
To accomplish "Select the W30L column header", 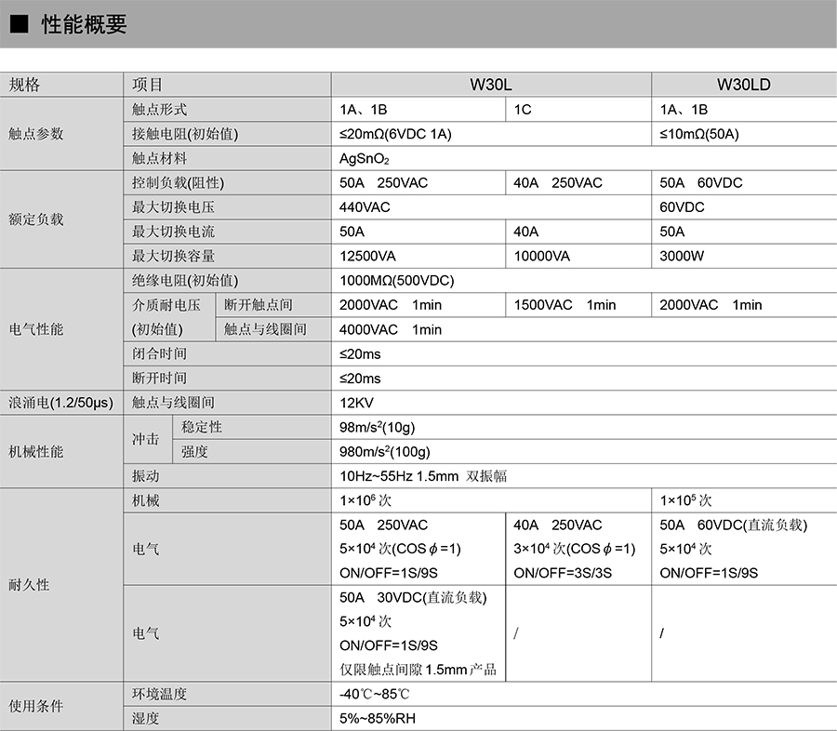I will pos(490,85).
